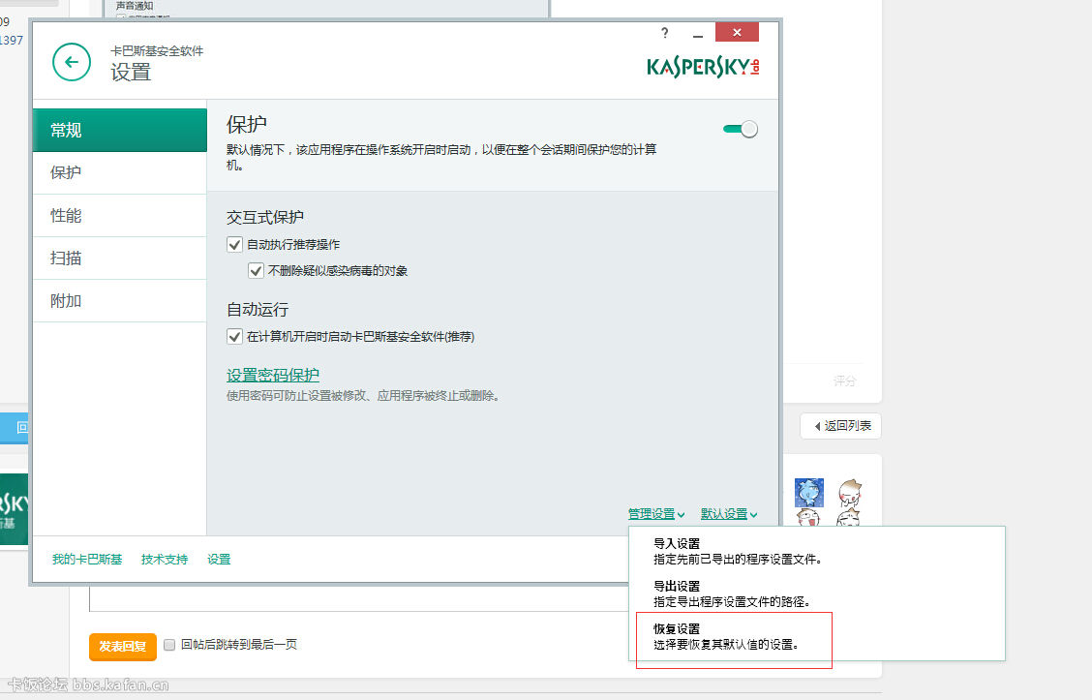This screenshot has height=700, width=1092.
Task: Open the 性能 settings tab
Action: (x=120, y=216)
